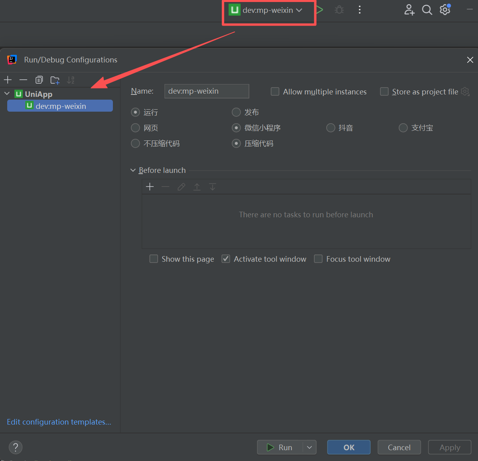
Task: Open Search Everywhere magnifier icon
Action: pyautogui.click(x=427, y=10)
